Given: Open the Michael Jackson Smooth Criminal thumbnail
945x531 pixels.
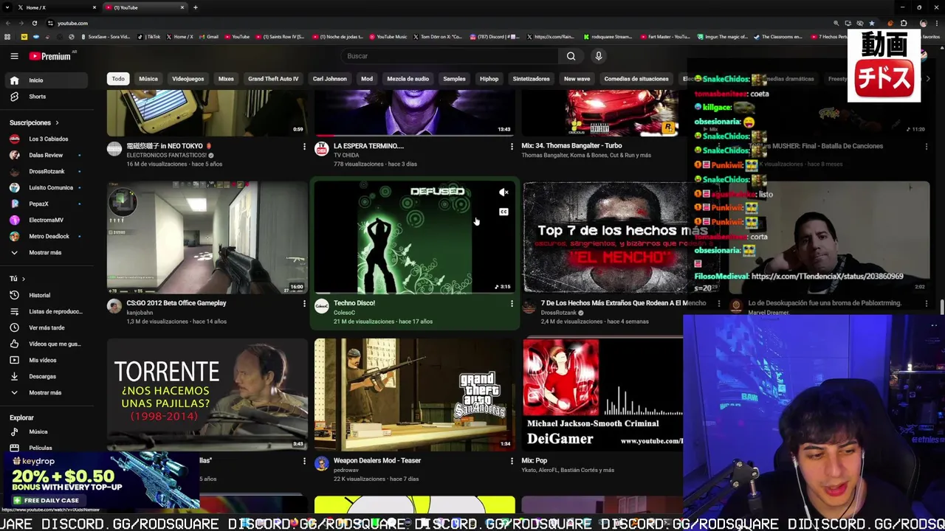Looking at the screenshot, I should click(x=602, y=395).
